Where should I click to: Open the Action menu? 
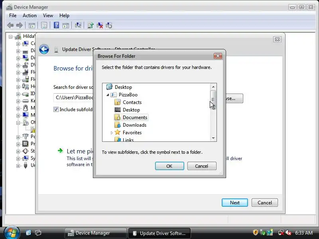click(x=30, y=16)
